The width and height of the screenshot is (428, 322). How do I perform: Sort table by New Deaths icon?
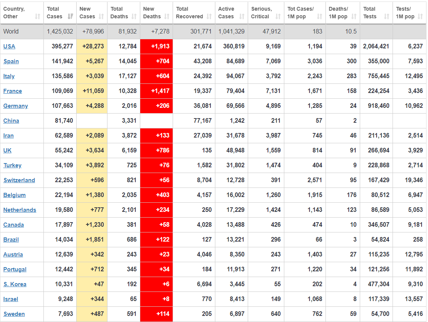point(167,16)
